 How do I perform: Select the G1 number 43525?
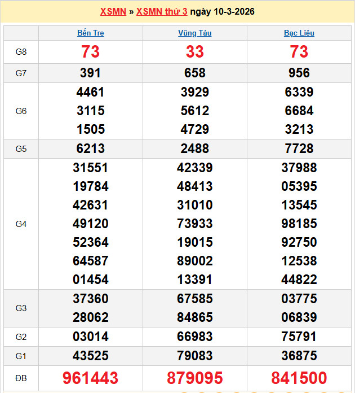[x=90, y=356]
